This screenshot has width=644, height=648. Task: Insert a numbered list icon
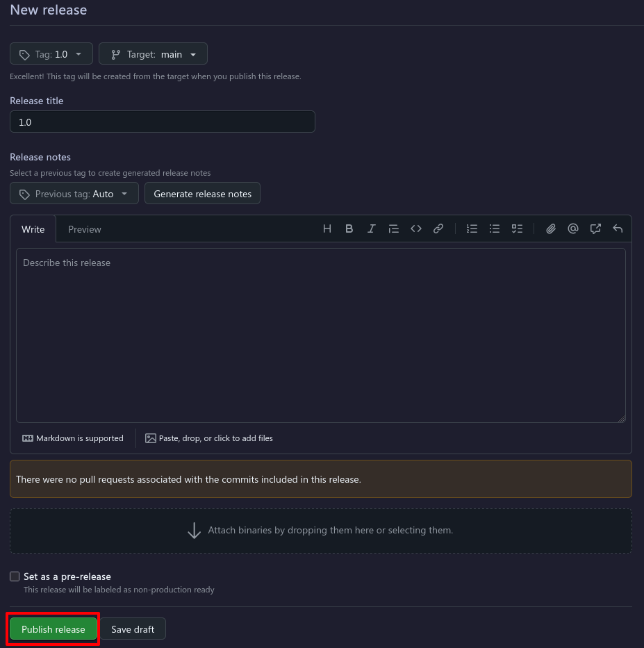pyautogui.click(x=472, y=229)
